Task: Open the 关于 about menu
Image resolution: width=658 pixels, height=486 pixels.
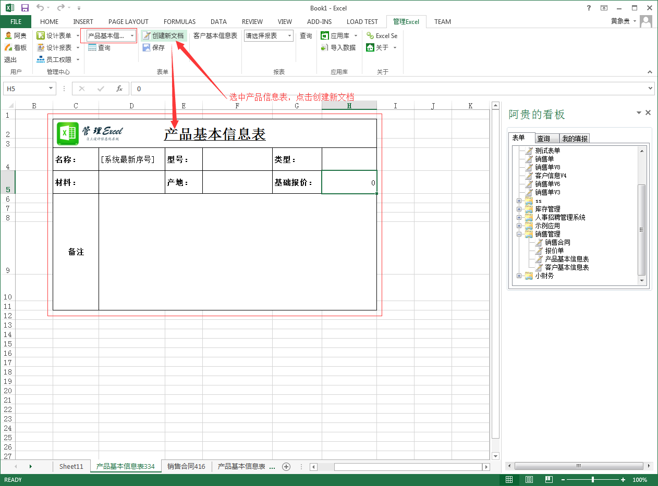Action: tap(382, 47)
